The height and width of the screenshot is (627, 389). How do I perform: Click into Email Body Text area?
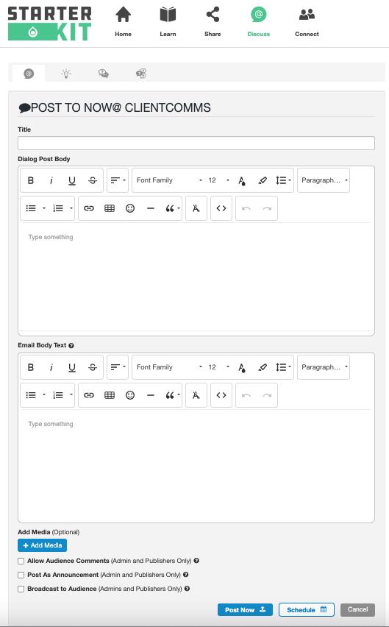(x=196, y=466)
